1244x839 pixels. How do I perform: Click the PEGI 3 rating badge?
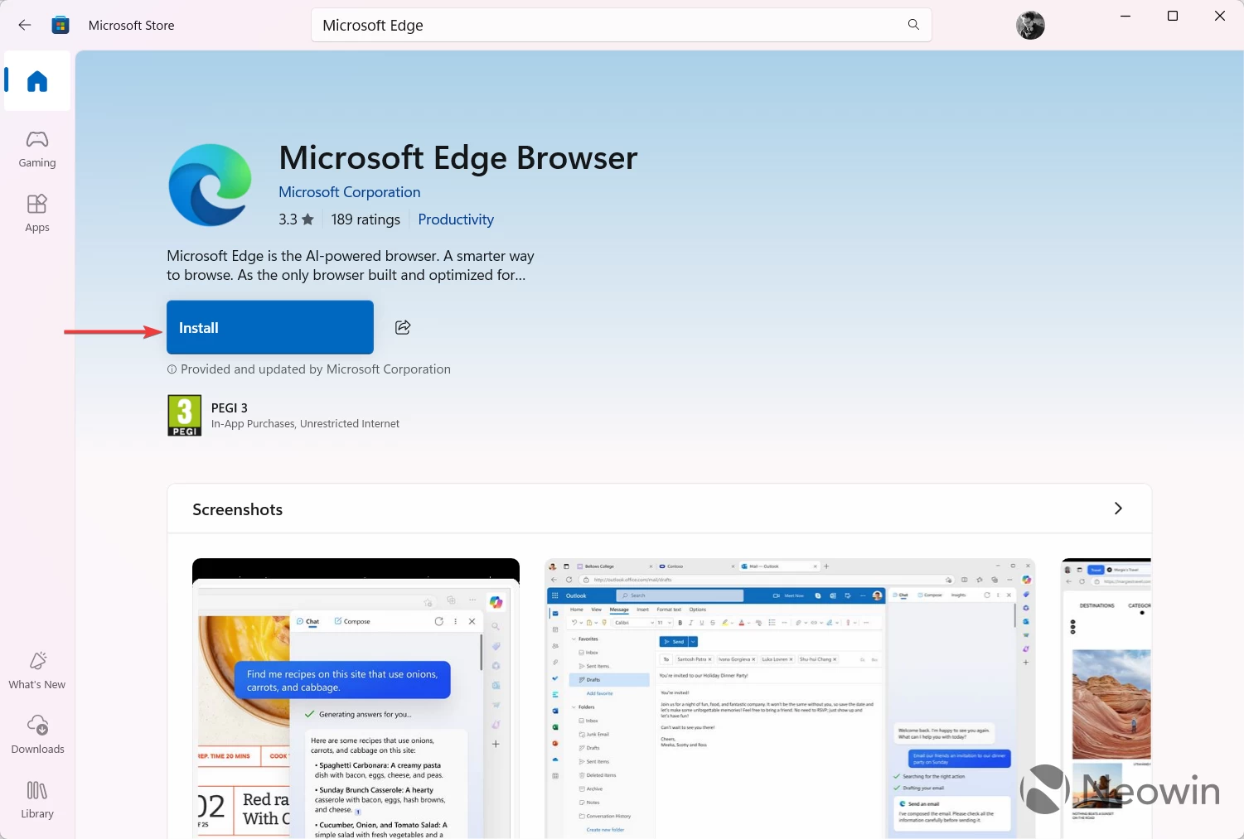pyautogui.click(x=185, y=415)
